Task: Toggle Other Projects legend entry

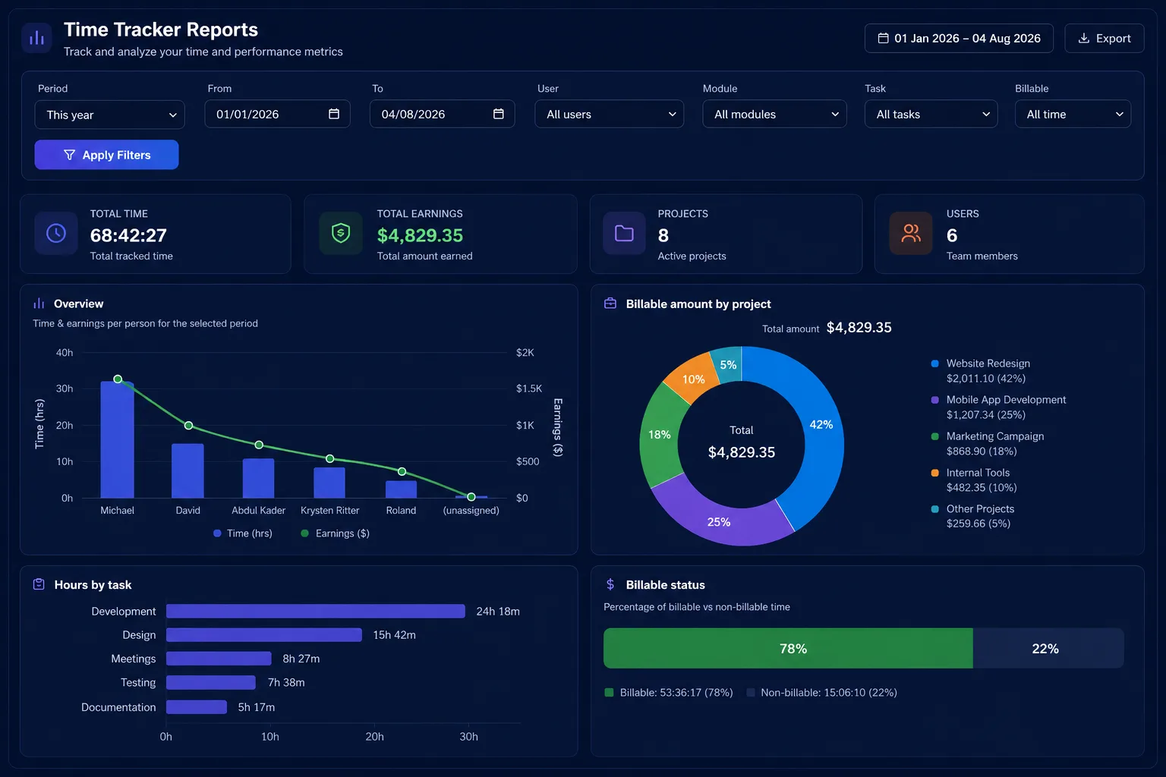Action: (973, 516)
